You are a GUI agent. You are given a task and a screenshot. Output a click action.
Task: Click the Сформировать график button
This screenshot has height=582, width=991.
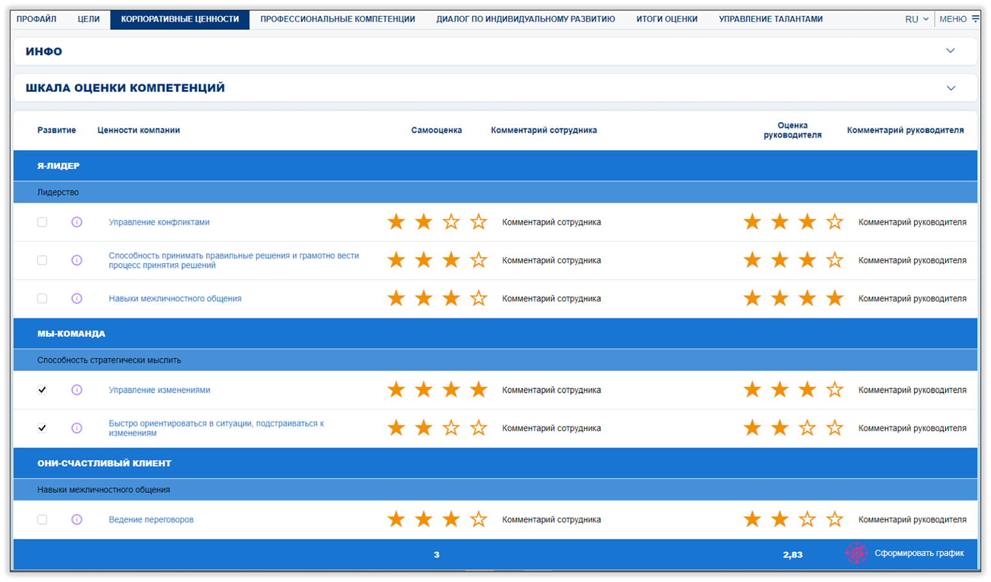tap(919, 553)
